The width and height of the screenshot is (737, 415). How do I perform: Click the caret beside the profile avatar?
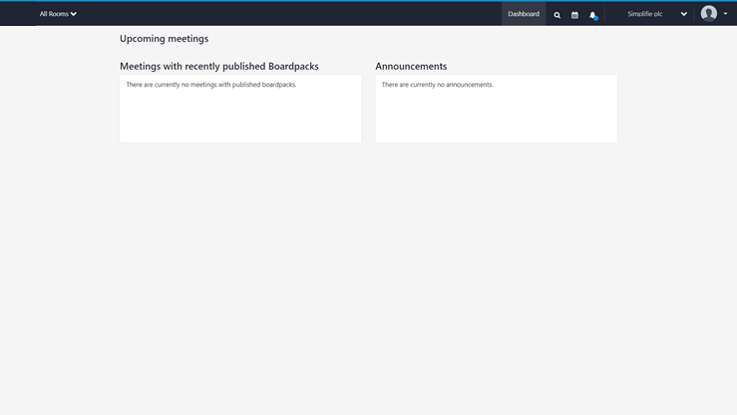point(725,14)
